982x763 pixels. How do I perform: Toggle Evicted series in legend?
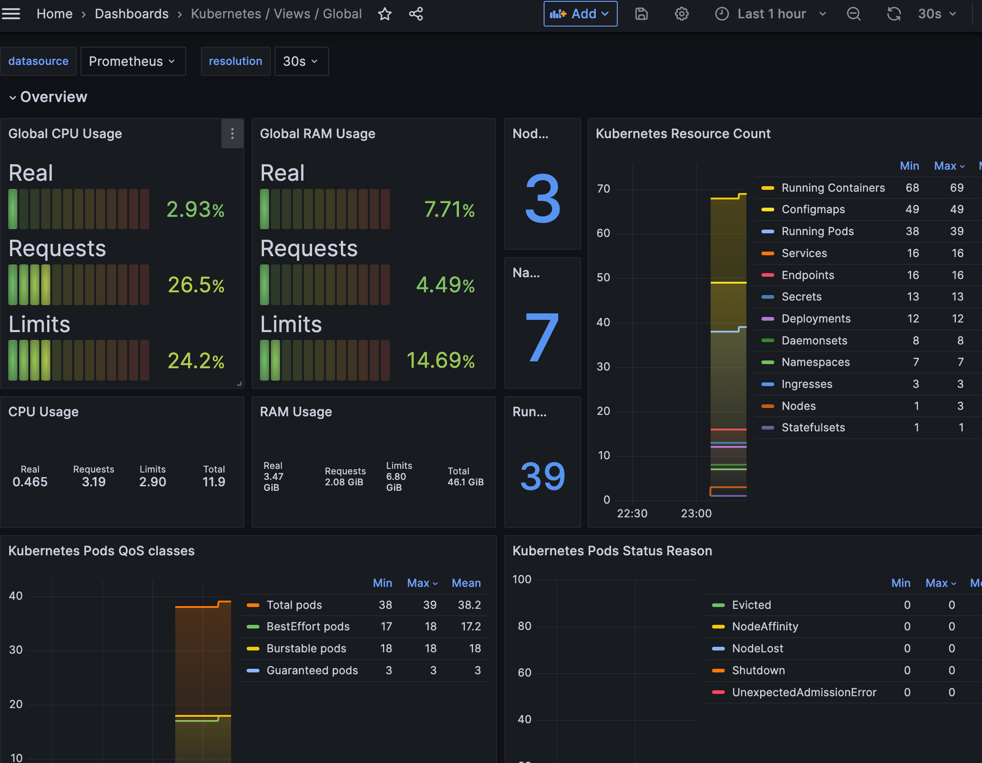pyautogui.click(x=751, y=605)
